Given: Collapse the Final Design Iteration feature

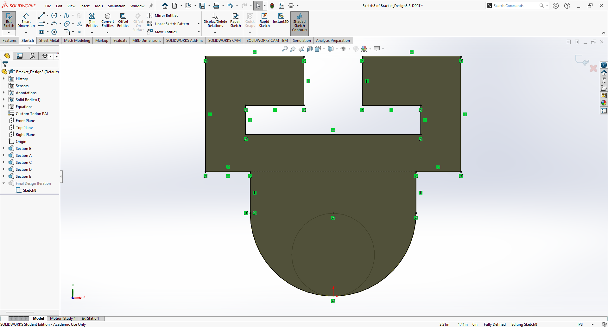Looking at the screenshot, I should pos(4,183).
